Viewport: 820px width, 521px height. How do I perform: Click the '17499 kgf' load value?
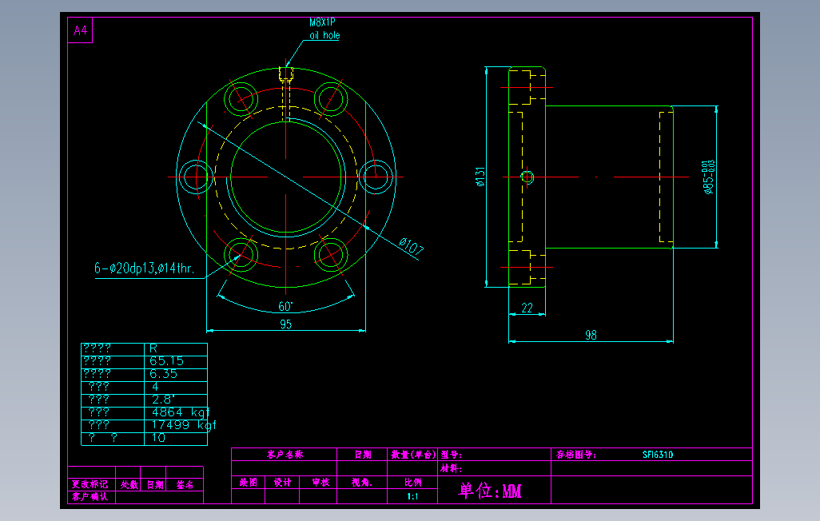click(x=184, y=425)
